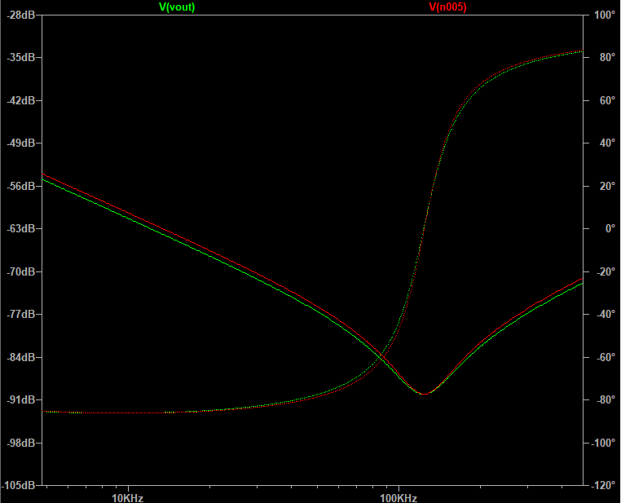The image size is (621, 503).
Task: Click the -20° phase axis label
Action: [x=606, y=271]
